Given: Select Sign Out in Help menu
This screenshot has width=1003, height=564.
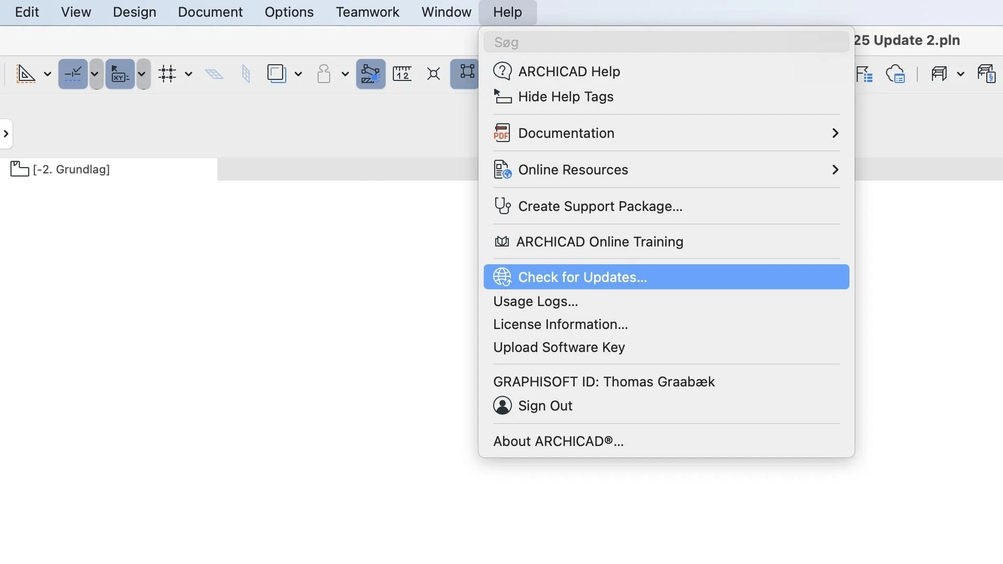Looking at the screenshot, I should click(545, 406).
